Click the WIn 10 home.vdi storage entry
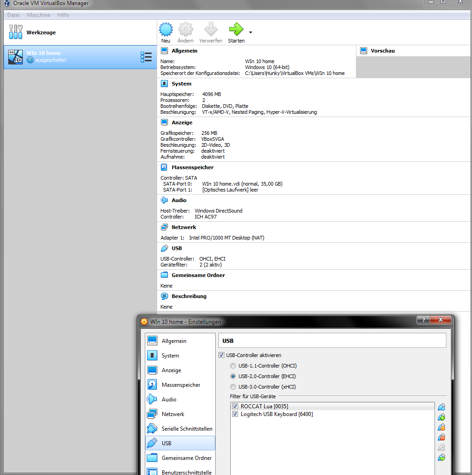472x475 pixels. [242, 184]
